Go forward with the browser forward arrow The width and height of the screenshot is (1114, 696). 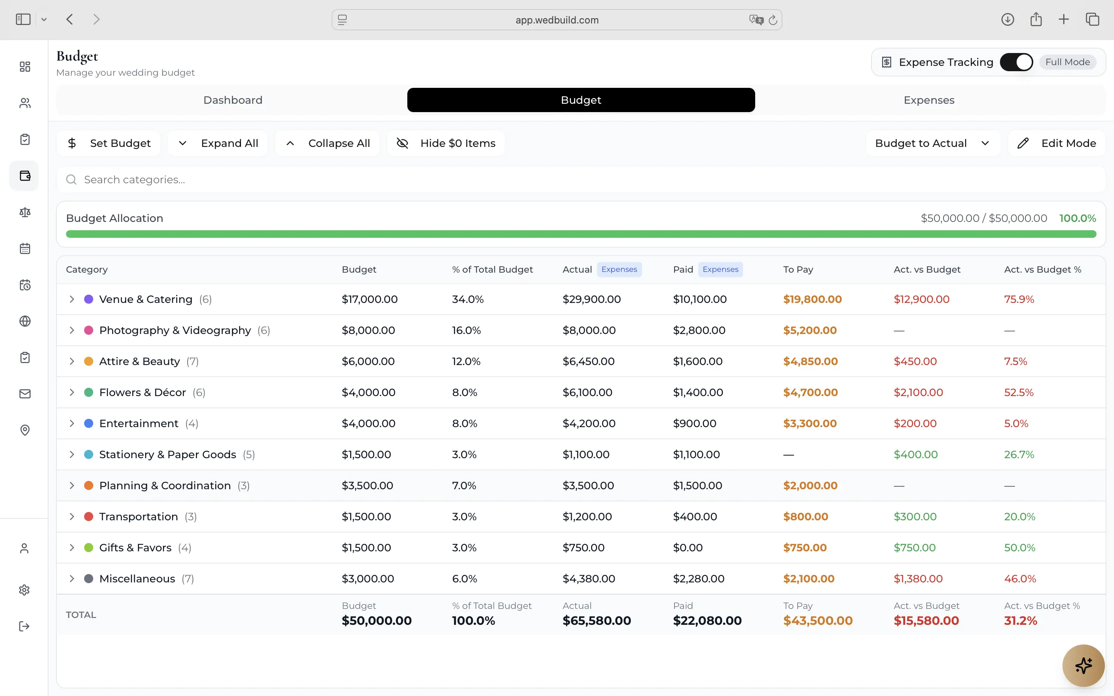pos(96,19)
